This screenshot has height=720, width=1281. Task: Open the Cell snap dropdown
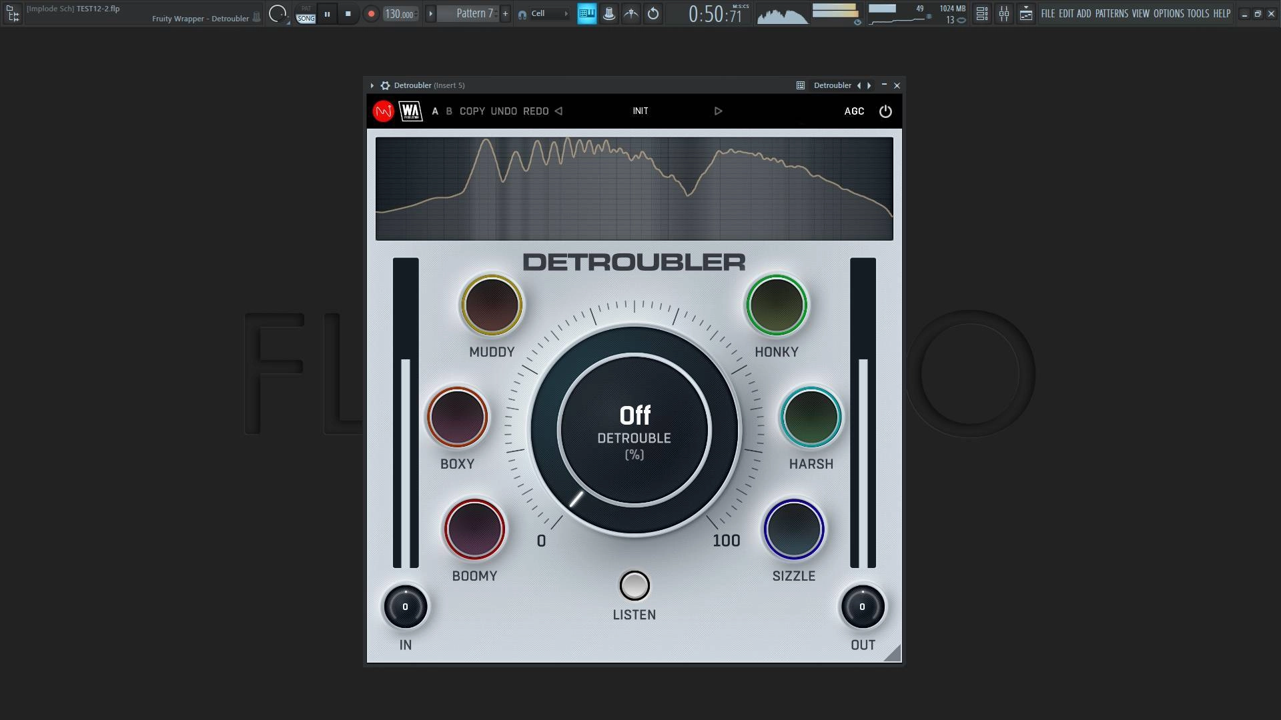click(550, 13)
